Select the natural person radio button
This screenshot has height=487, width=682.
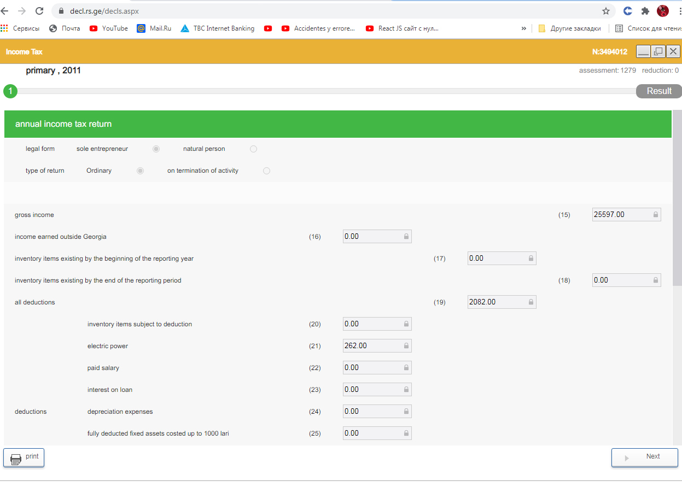click(x=253, y=149)
